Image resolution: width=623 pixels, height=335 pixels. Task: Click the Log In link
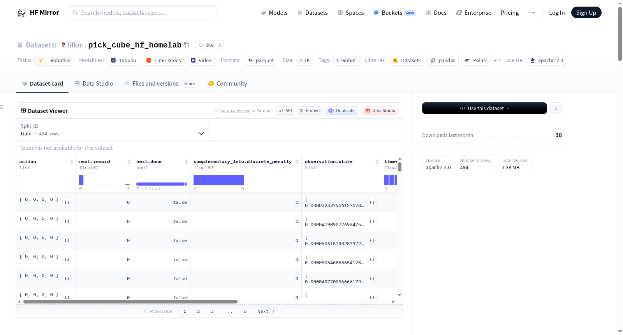pyautogui.click(x=557, y=13)
